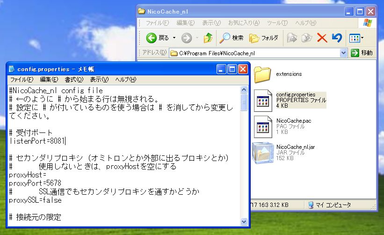Select the NicoCache_nl.jar file icon
This screenshot has height=235, width=384.
coord(263,153)
